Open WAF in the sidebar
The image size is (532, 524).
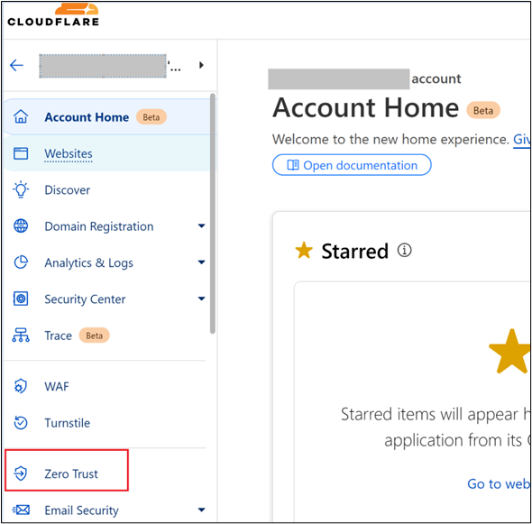click(x=57, y=387)
